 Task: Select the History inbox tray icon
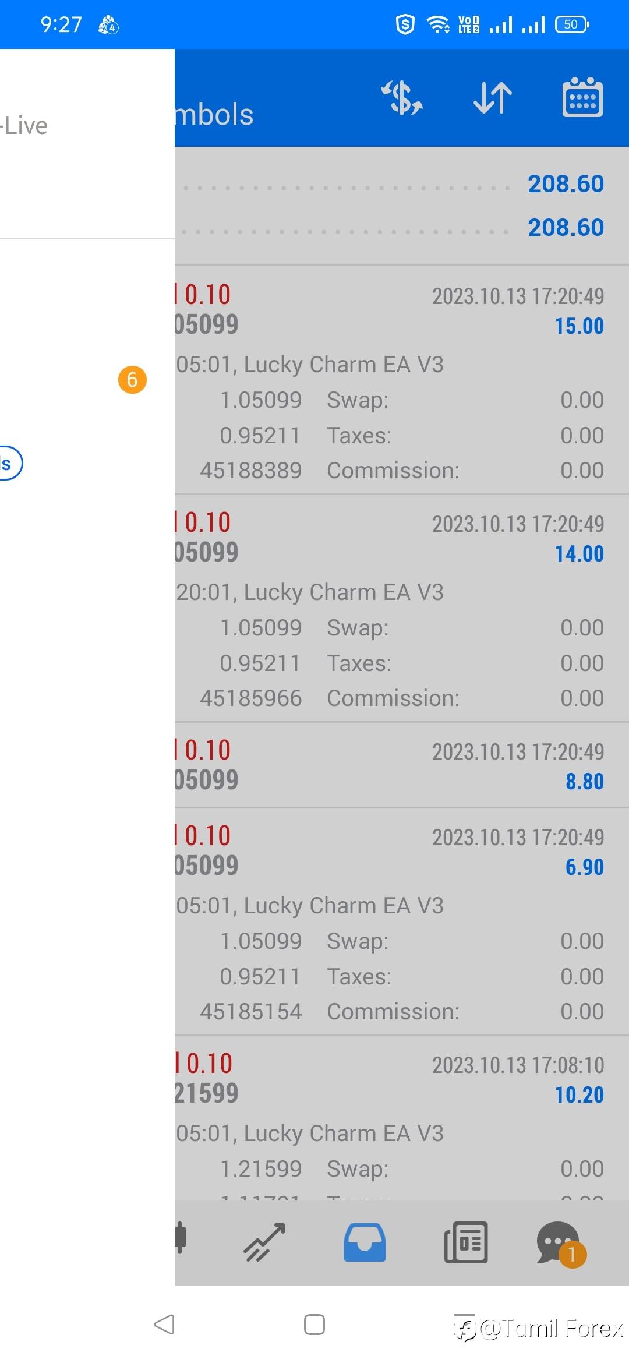click(x=365, y=1242)
